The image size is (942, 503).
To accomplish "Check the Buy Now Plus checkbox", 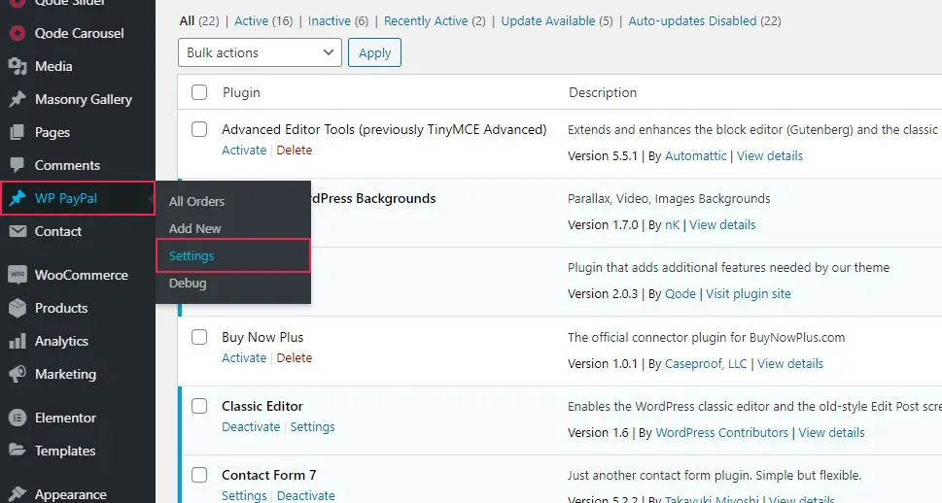I will pyautogui.click(x=199, y=337).
